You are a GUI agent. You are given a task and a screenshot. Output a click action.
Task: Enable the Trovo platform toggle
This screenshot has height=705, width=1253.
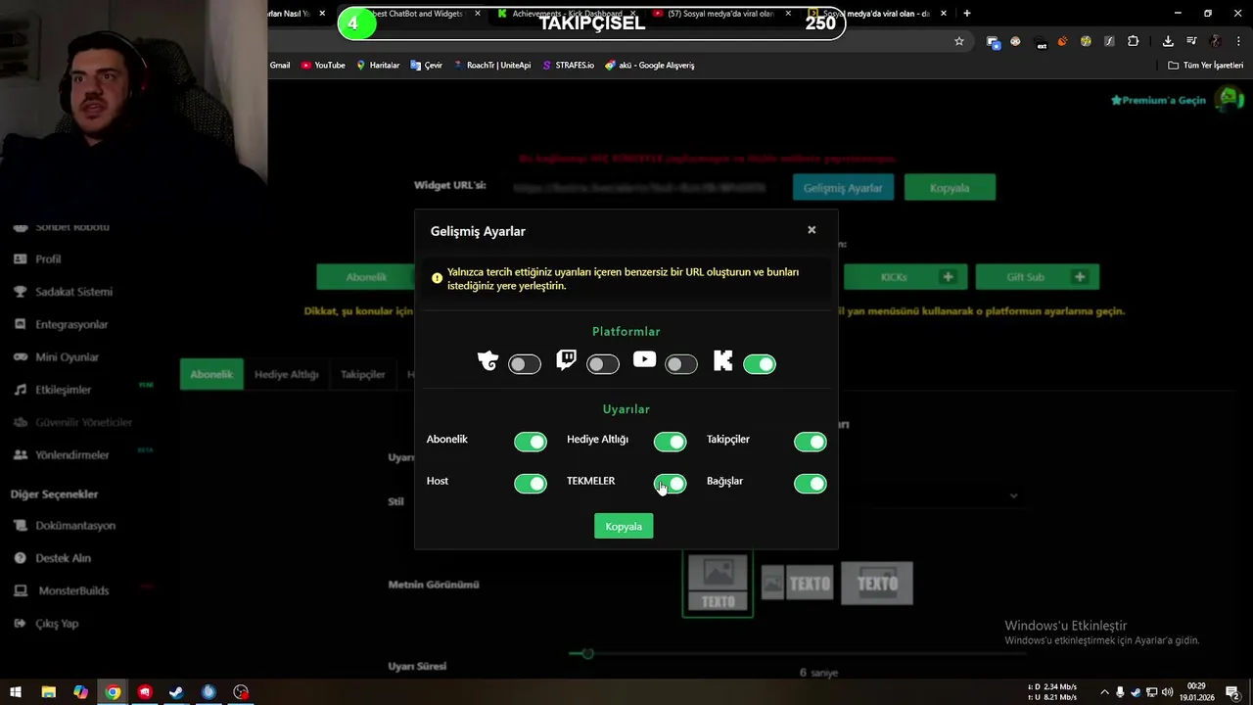point(525,365)
